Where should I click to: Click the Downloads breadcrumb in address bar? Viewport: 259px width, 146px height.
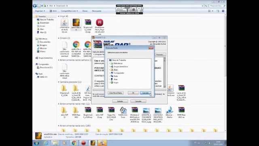[61, 6]
